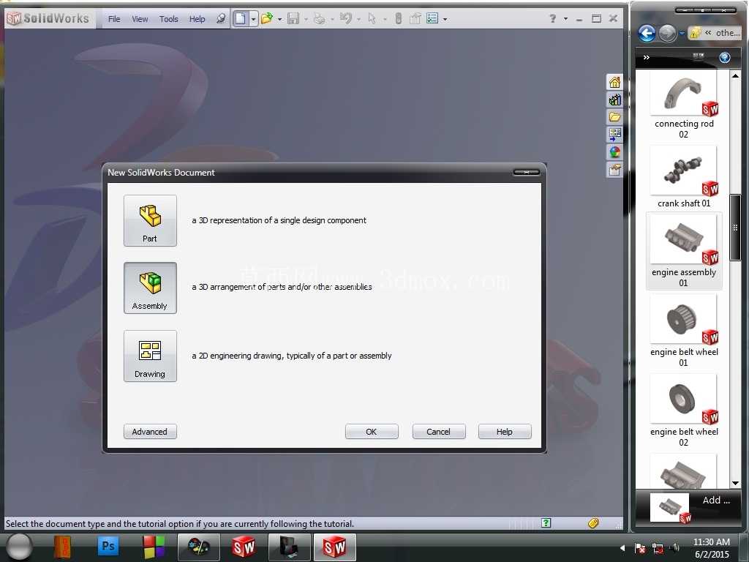The width and height of the screenshot is (749, 562).
Task: Click Cancel in New SolidWorks Document dialog
Action: click(x=439, y=432)
